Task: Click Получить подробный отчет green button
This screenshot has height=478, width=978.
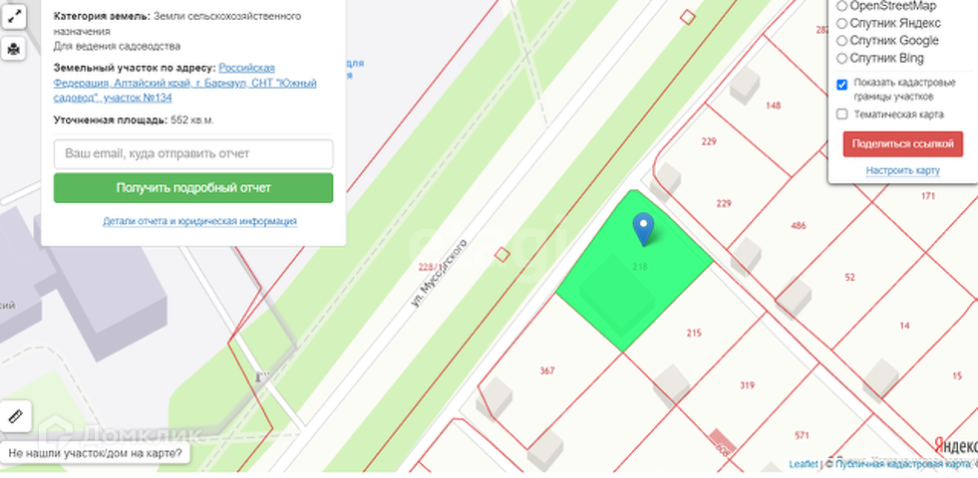Action: (x=193, y=187)
